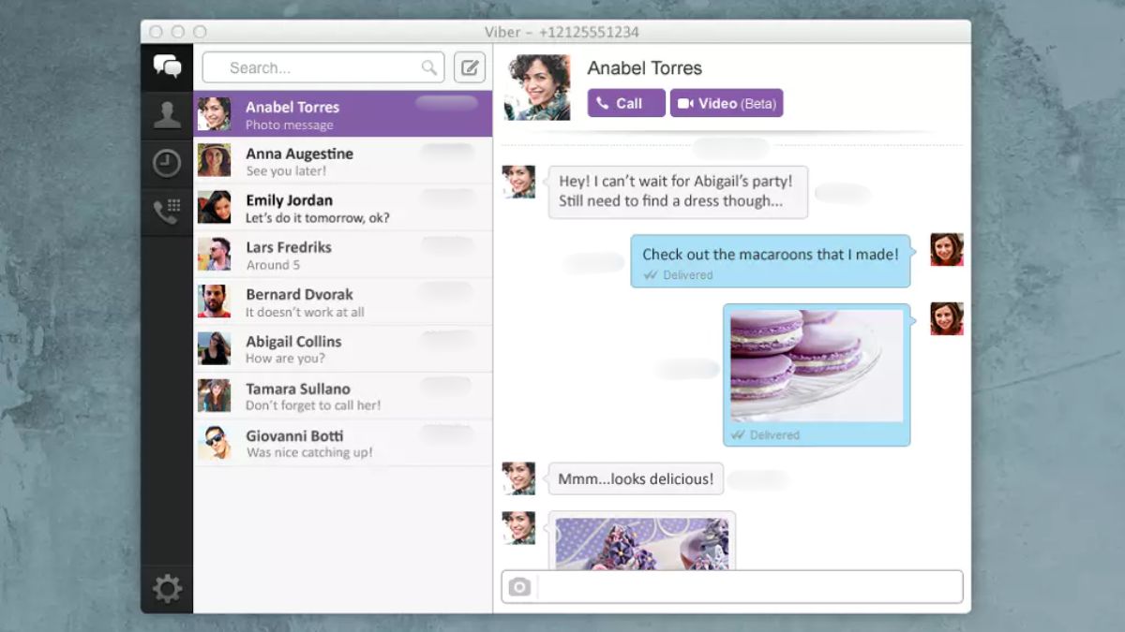1125x632 pixels.
Task: Open Emily Jordan conversation
Action: (342, 208)
